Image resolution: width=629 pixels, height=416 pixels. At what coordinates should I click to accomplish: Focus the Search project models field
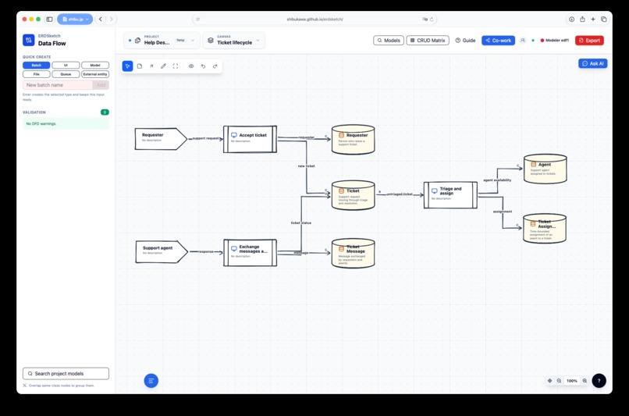(66, 374)
